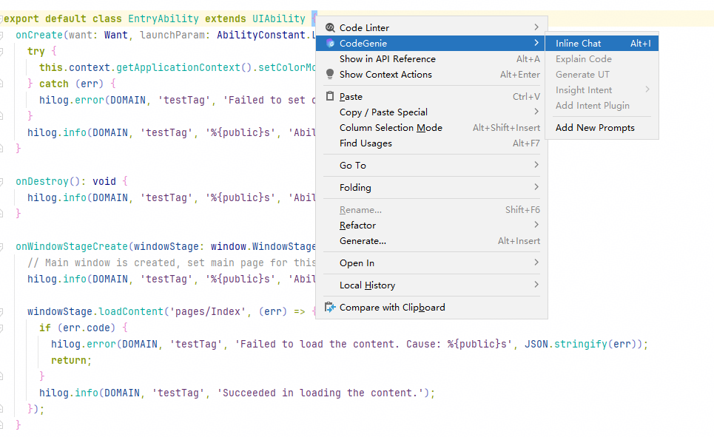Click the lightbulb Show Context Actions icon
The image size is (714, 437).
pos(330,74)
